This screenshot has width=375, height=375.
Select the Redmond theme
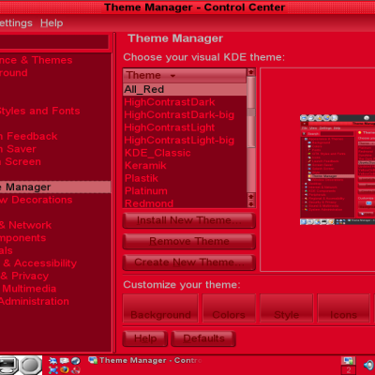click(x=185, y=203)
